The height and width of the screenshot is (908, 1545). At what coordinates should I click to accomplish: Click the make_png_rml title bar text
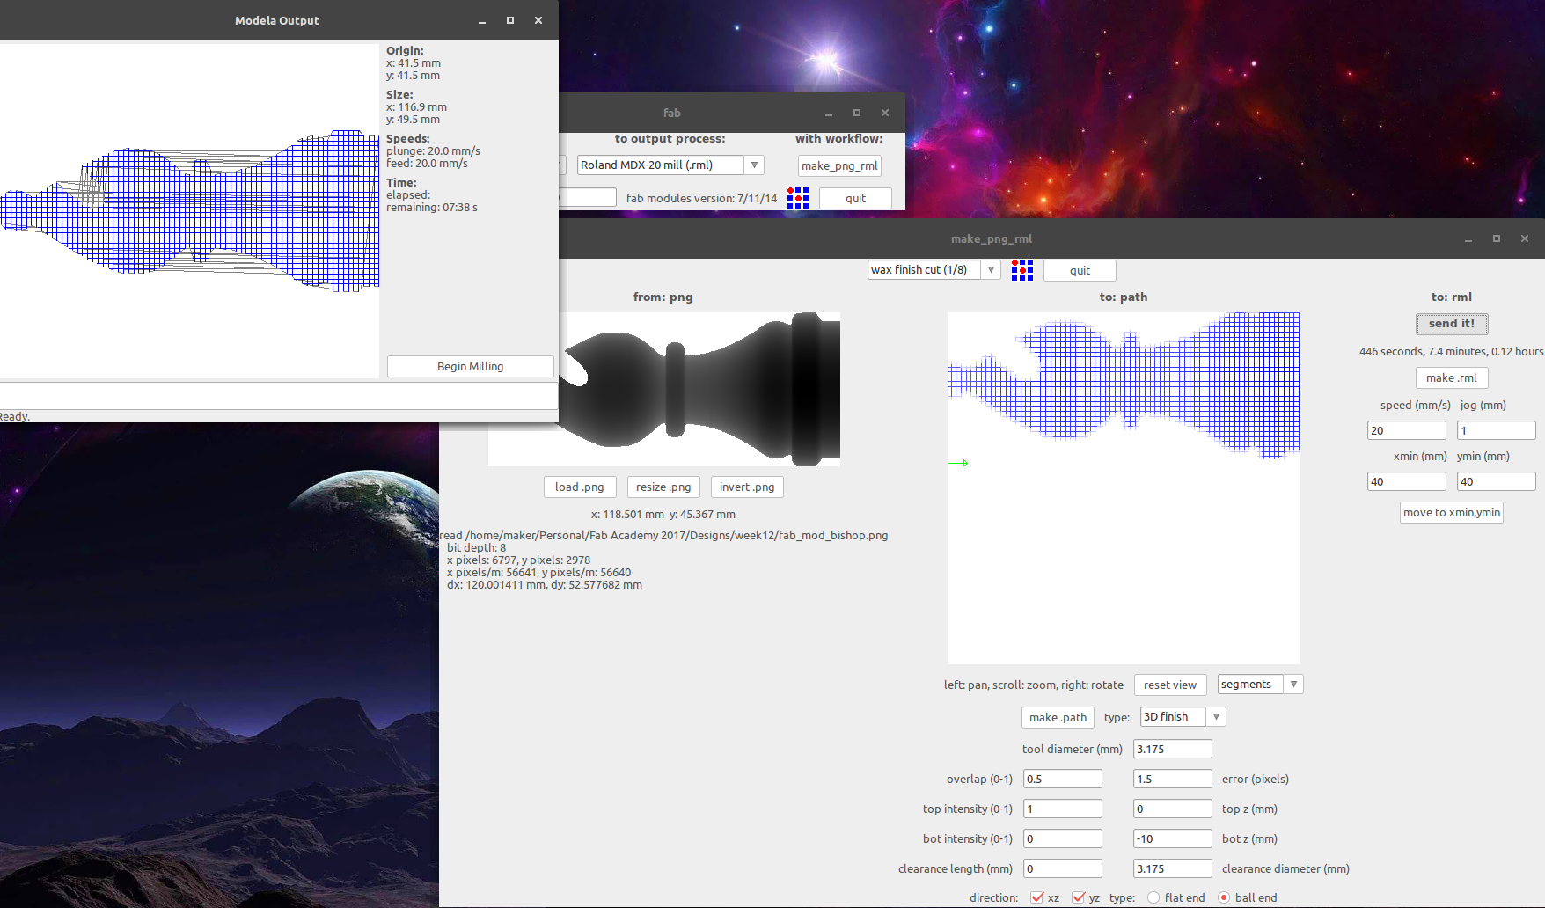992,238
